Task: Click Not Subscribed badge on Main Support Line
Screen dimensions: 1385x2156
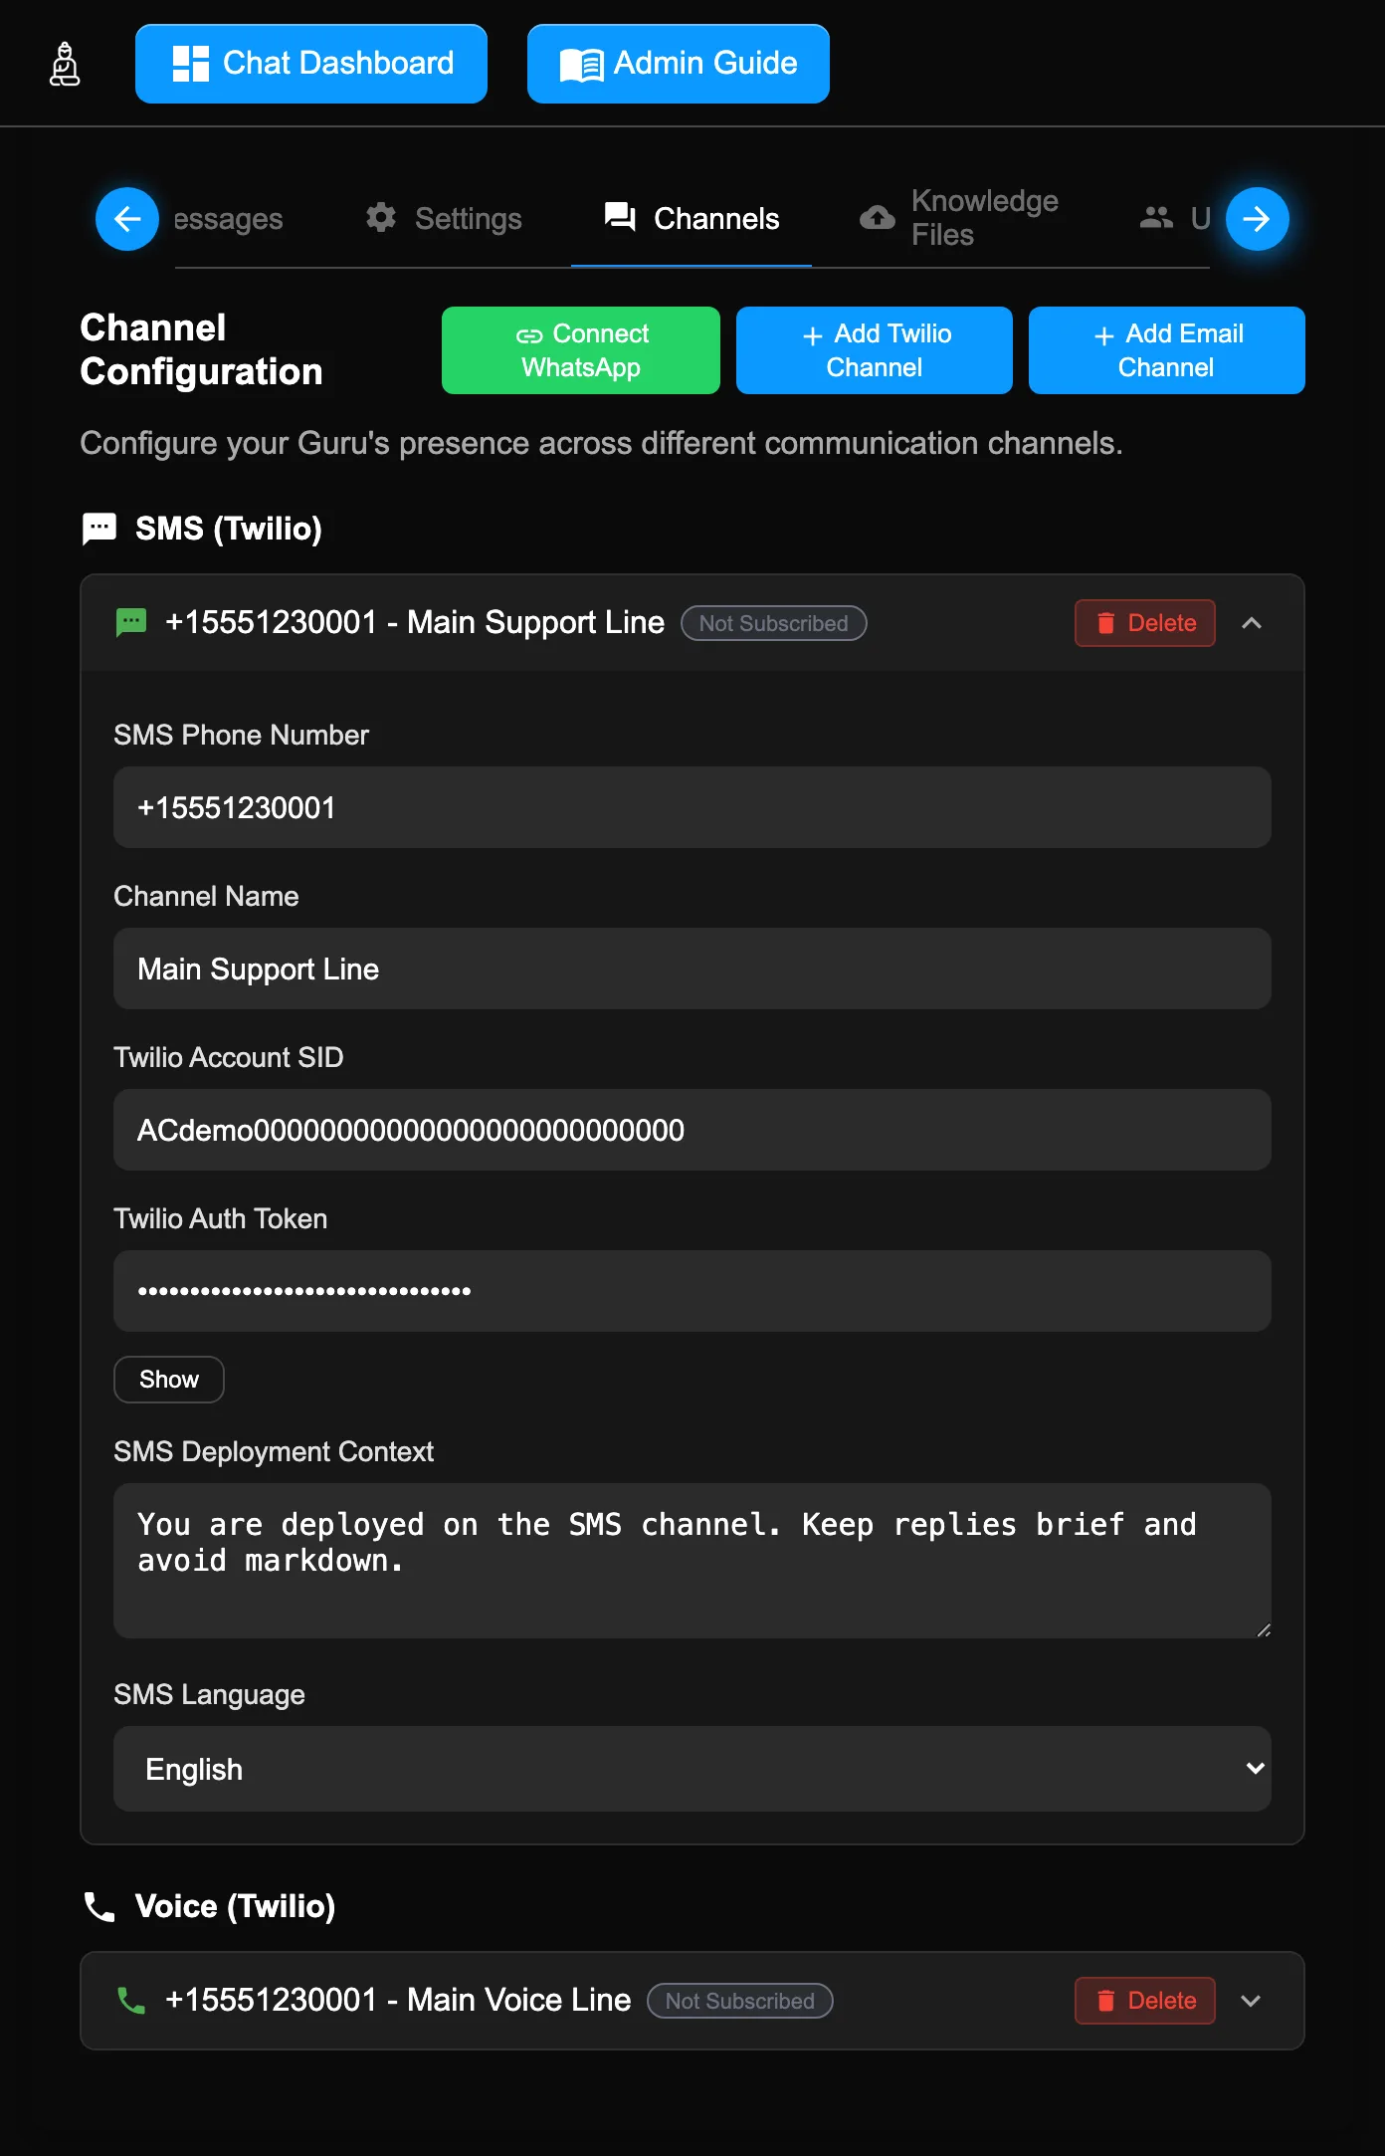Action: [x=774, y=623]
